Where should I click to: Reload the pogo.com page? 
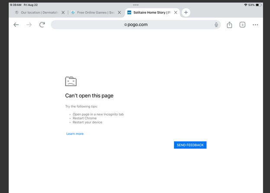[x=42, y=25]
